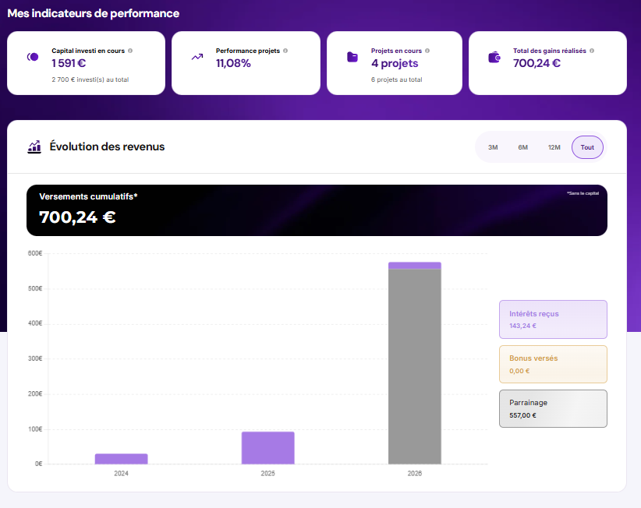Click the Évolution des revenus title
The width and height of the screenshot is (641, 508).
107,146
